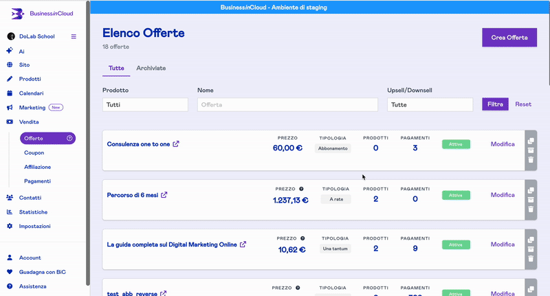Open Consulenza one to one external link icon
Screen dimensions: 550x296
[x=176, y=144]
